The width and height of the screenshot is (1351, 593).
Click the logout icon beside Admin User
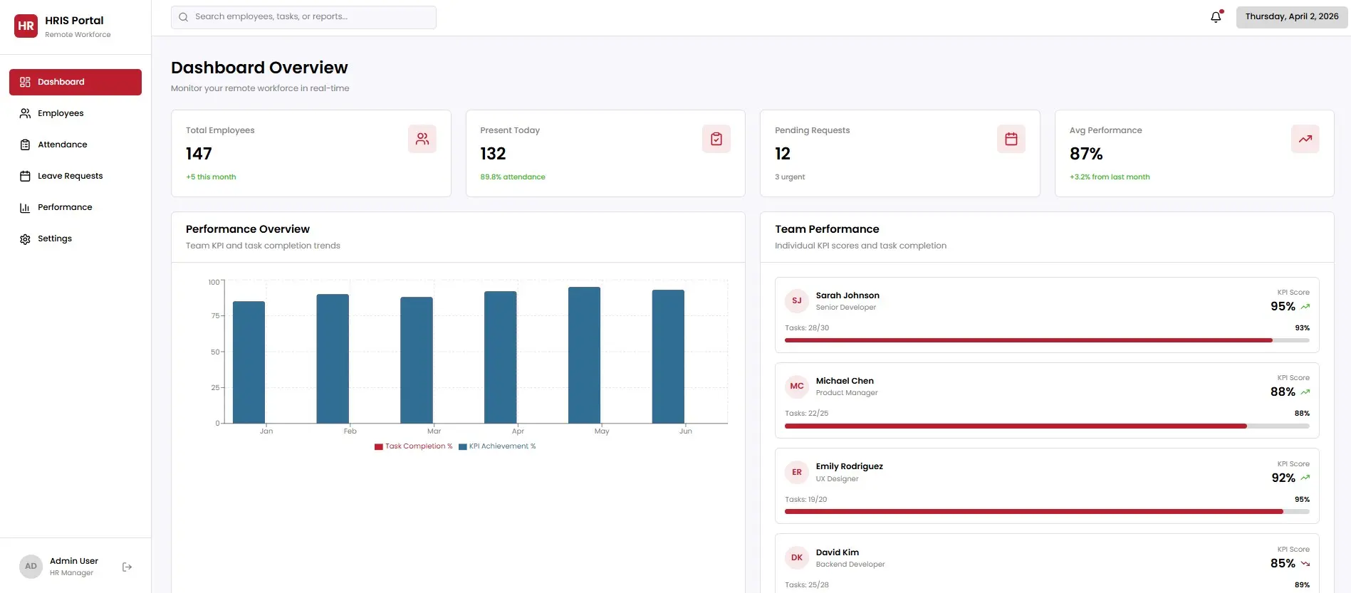click(x=127, y=567)
